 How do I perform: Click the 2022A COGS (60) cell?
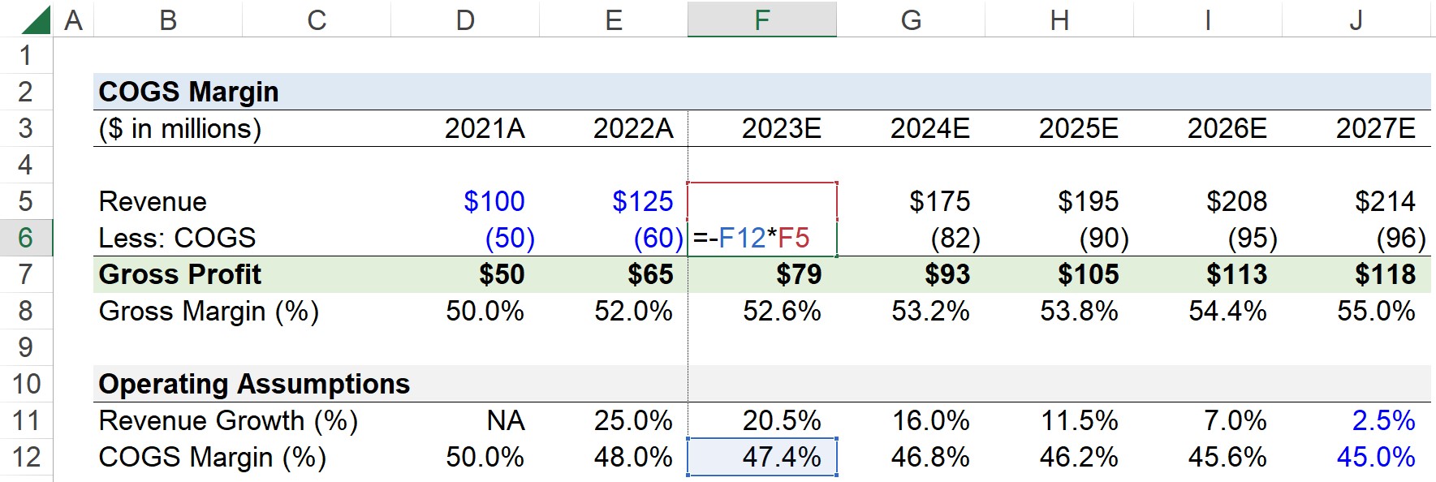point(613,238)
